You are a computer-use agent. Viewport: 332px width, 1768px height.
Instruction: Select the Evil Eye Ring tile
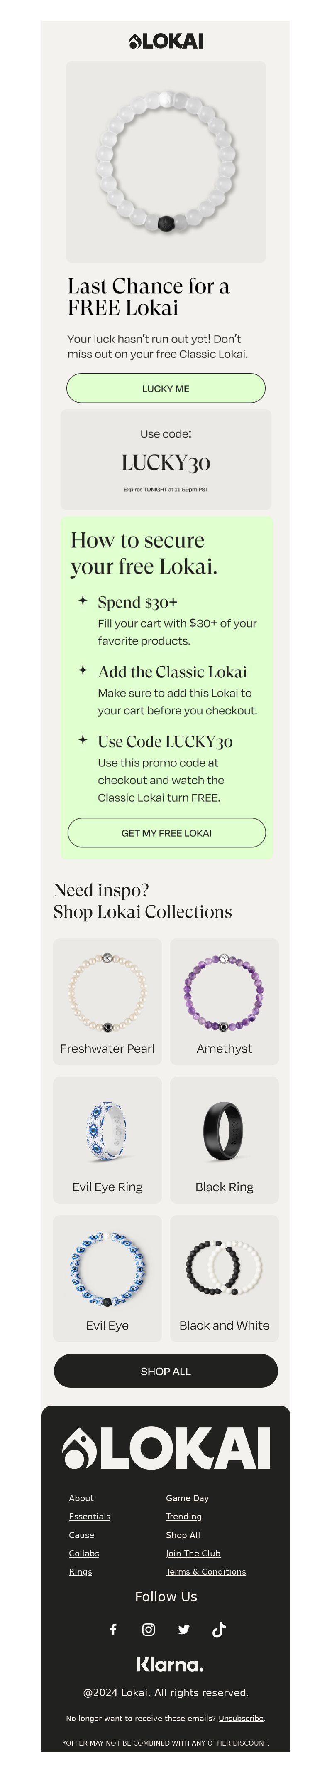click(108, 1140)
